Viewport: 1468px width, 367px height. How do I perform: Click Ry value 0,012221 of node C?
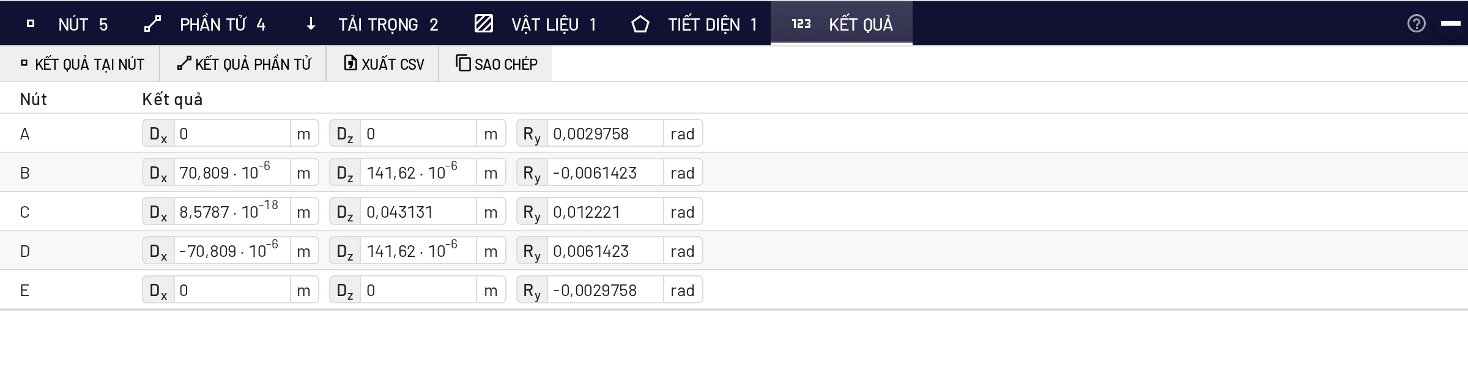tap(605, 212)
